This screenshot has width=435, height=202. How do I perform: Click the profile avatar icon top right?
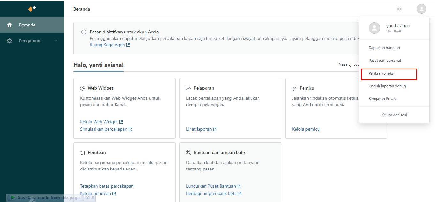tap(421, 9)
